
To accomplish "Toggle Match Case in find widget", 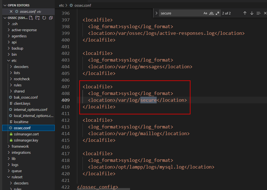I will coord(205,13).
